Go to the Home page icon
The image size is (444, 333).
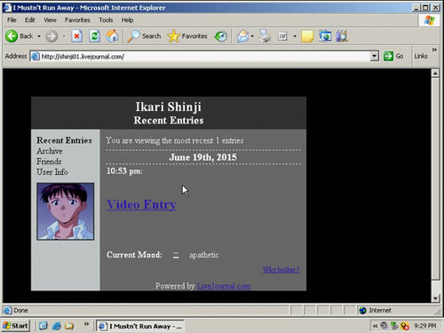pos(112,36)
